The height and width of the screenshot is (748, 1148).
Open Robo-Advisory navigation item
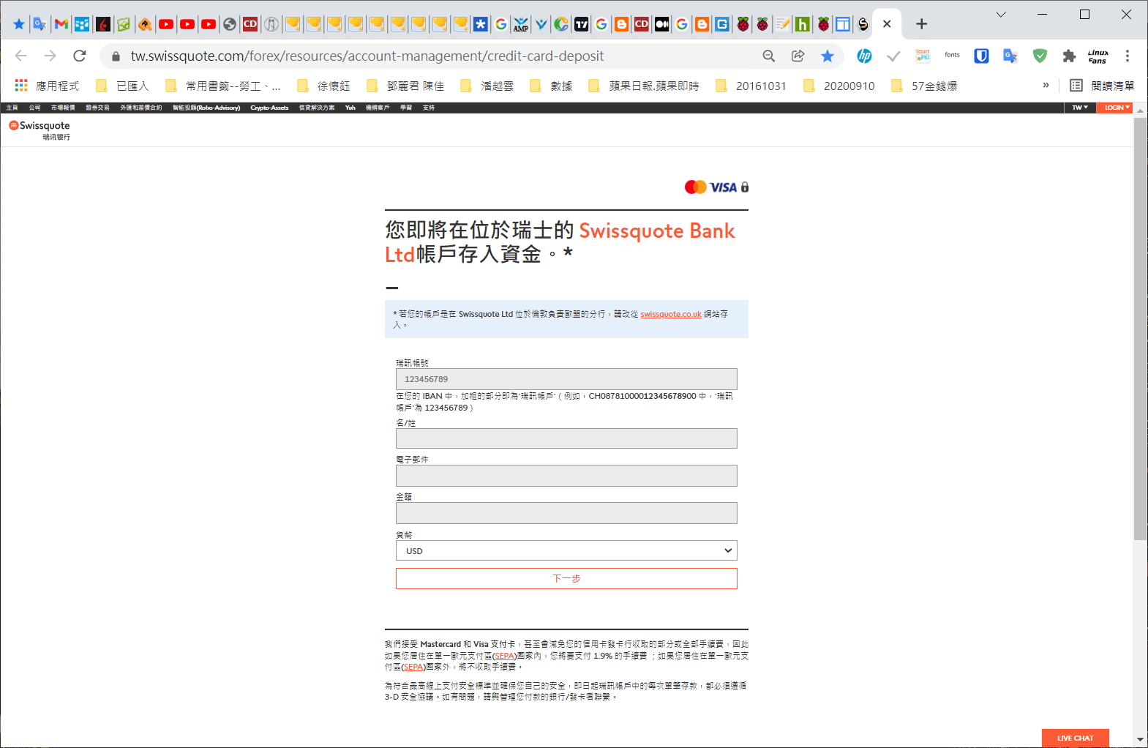206,108
